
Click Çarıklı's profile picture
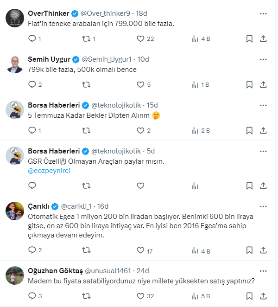coord(14,211)
